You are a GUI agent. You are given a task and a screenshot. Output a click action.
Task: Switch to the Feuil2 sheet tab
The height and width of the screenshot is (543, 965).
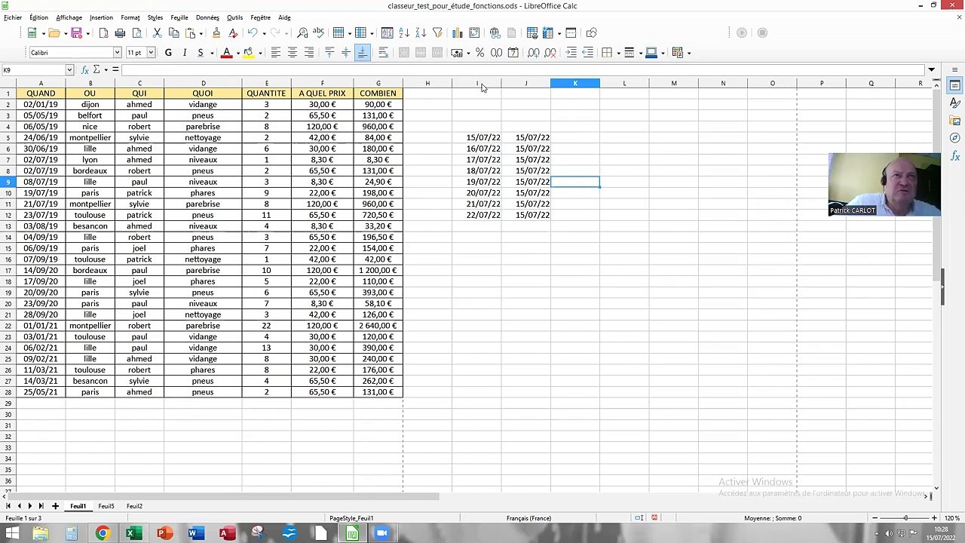coord(134,506)
